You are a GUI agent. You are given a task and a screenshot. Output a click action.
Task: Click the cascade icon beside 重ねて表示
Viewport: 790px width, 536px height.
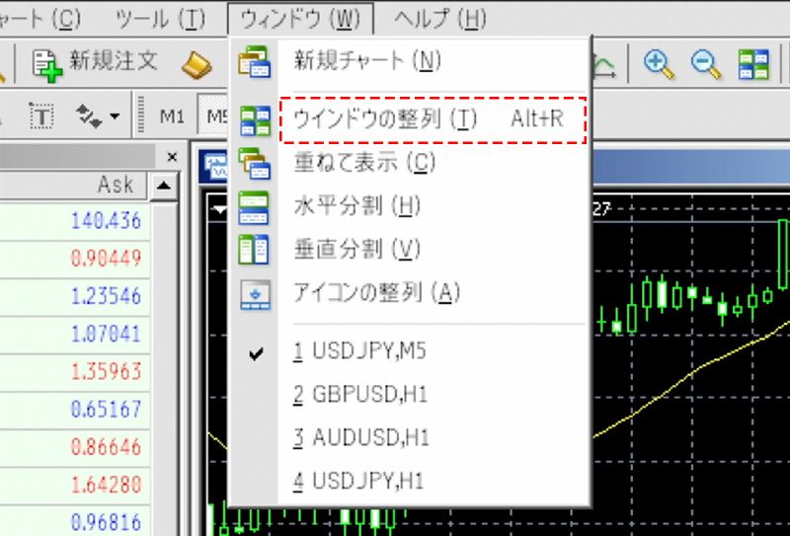point(254,163)
